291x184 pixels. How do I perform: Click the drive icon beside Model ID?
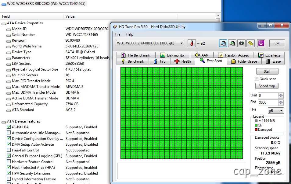pos(9,29)
